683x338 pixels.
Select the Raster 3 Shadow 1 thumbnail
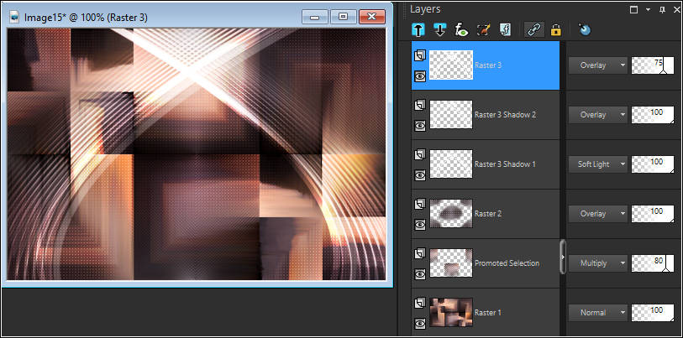pos(451,164)
